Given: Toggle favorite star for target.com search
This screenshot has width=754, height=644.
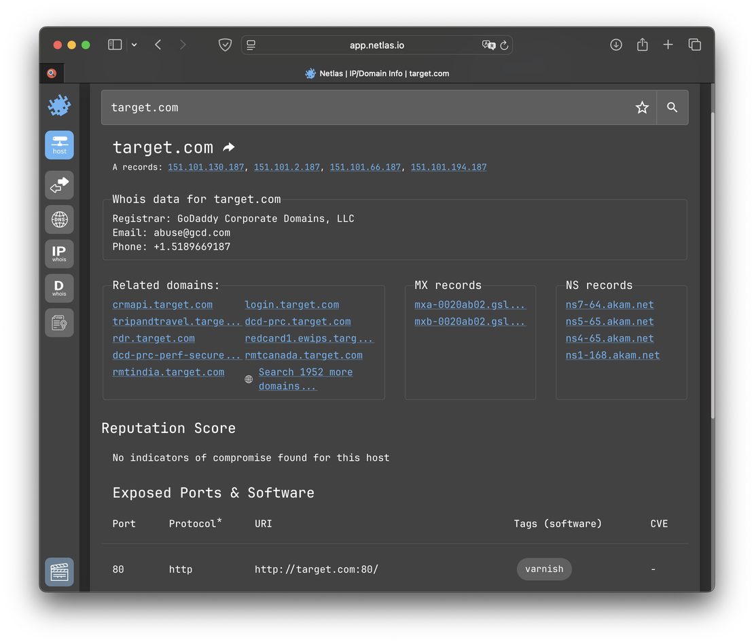Looking at the screenshot, I should (642, 107).
